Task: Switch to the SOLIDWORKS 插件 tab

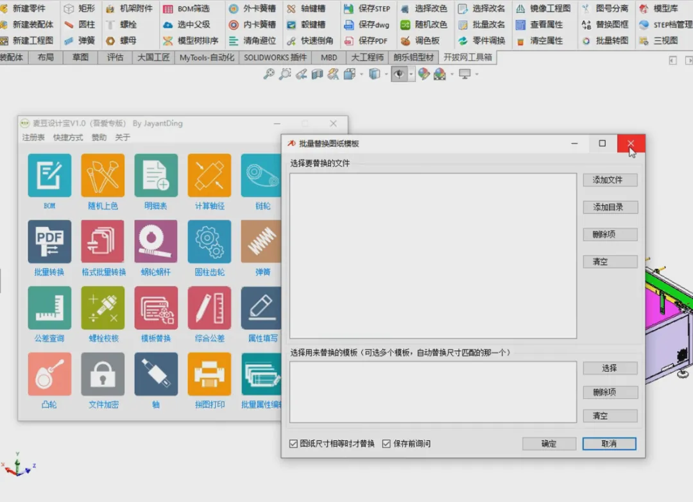Action: [275, 58]
